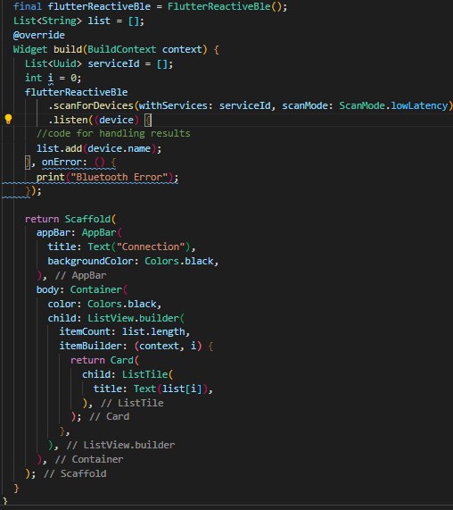
Task: Click underlined 'onError:' parameter
Action: click(x=64, y=163)
